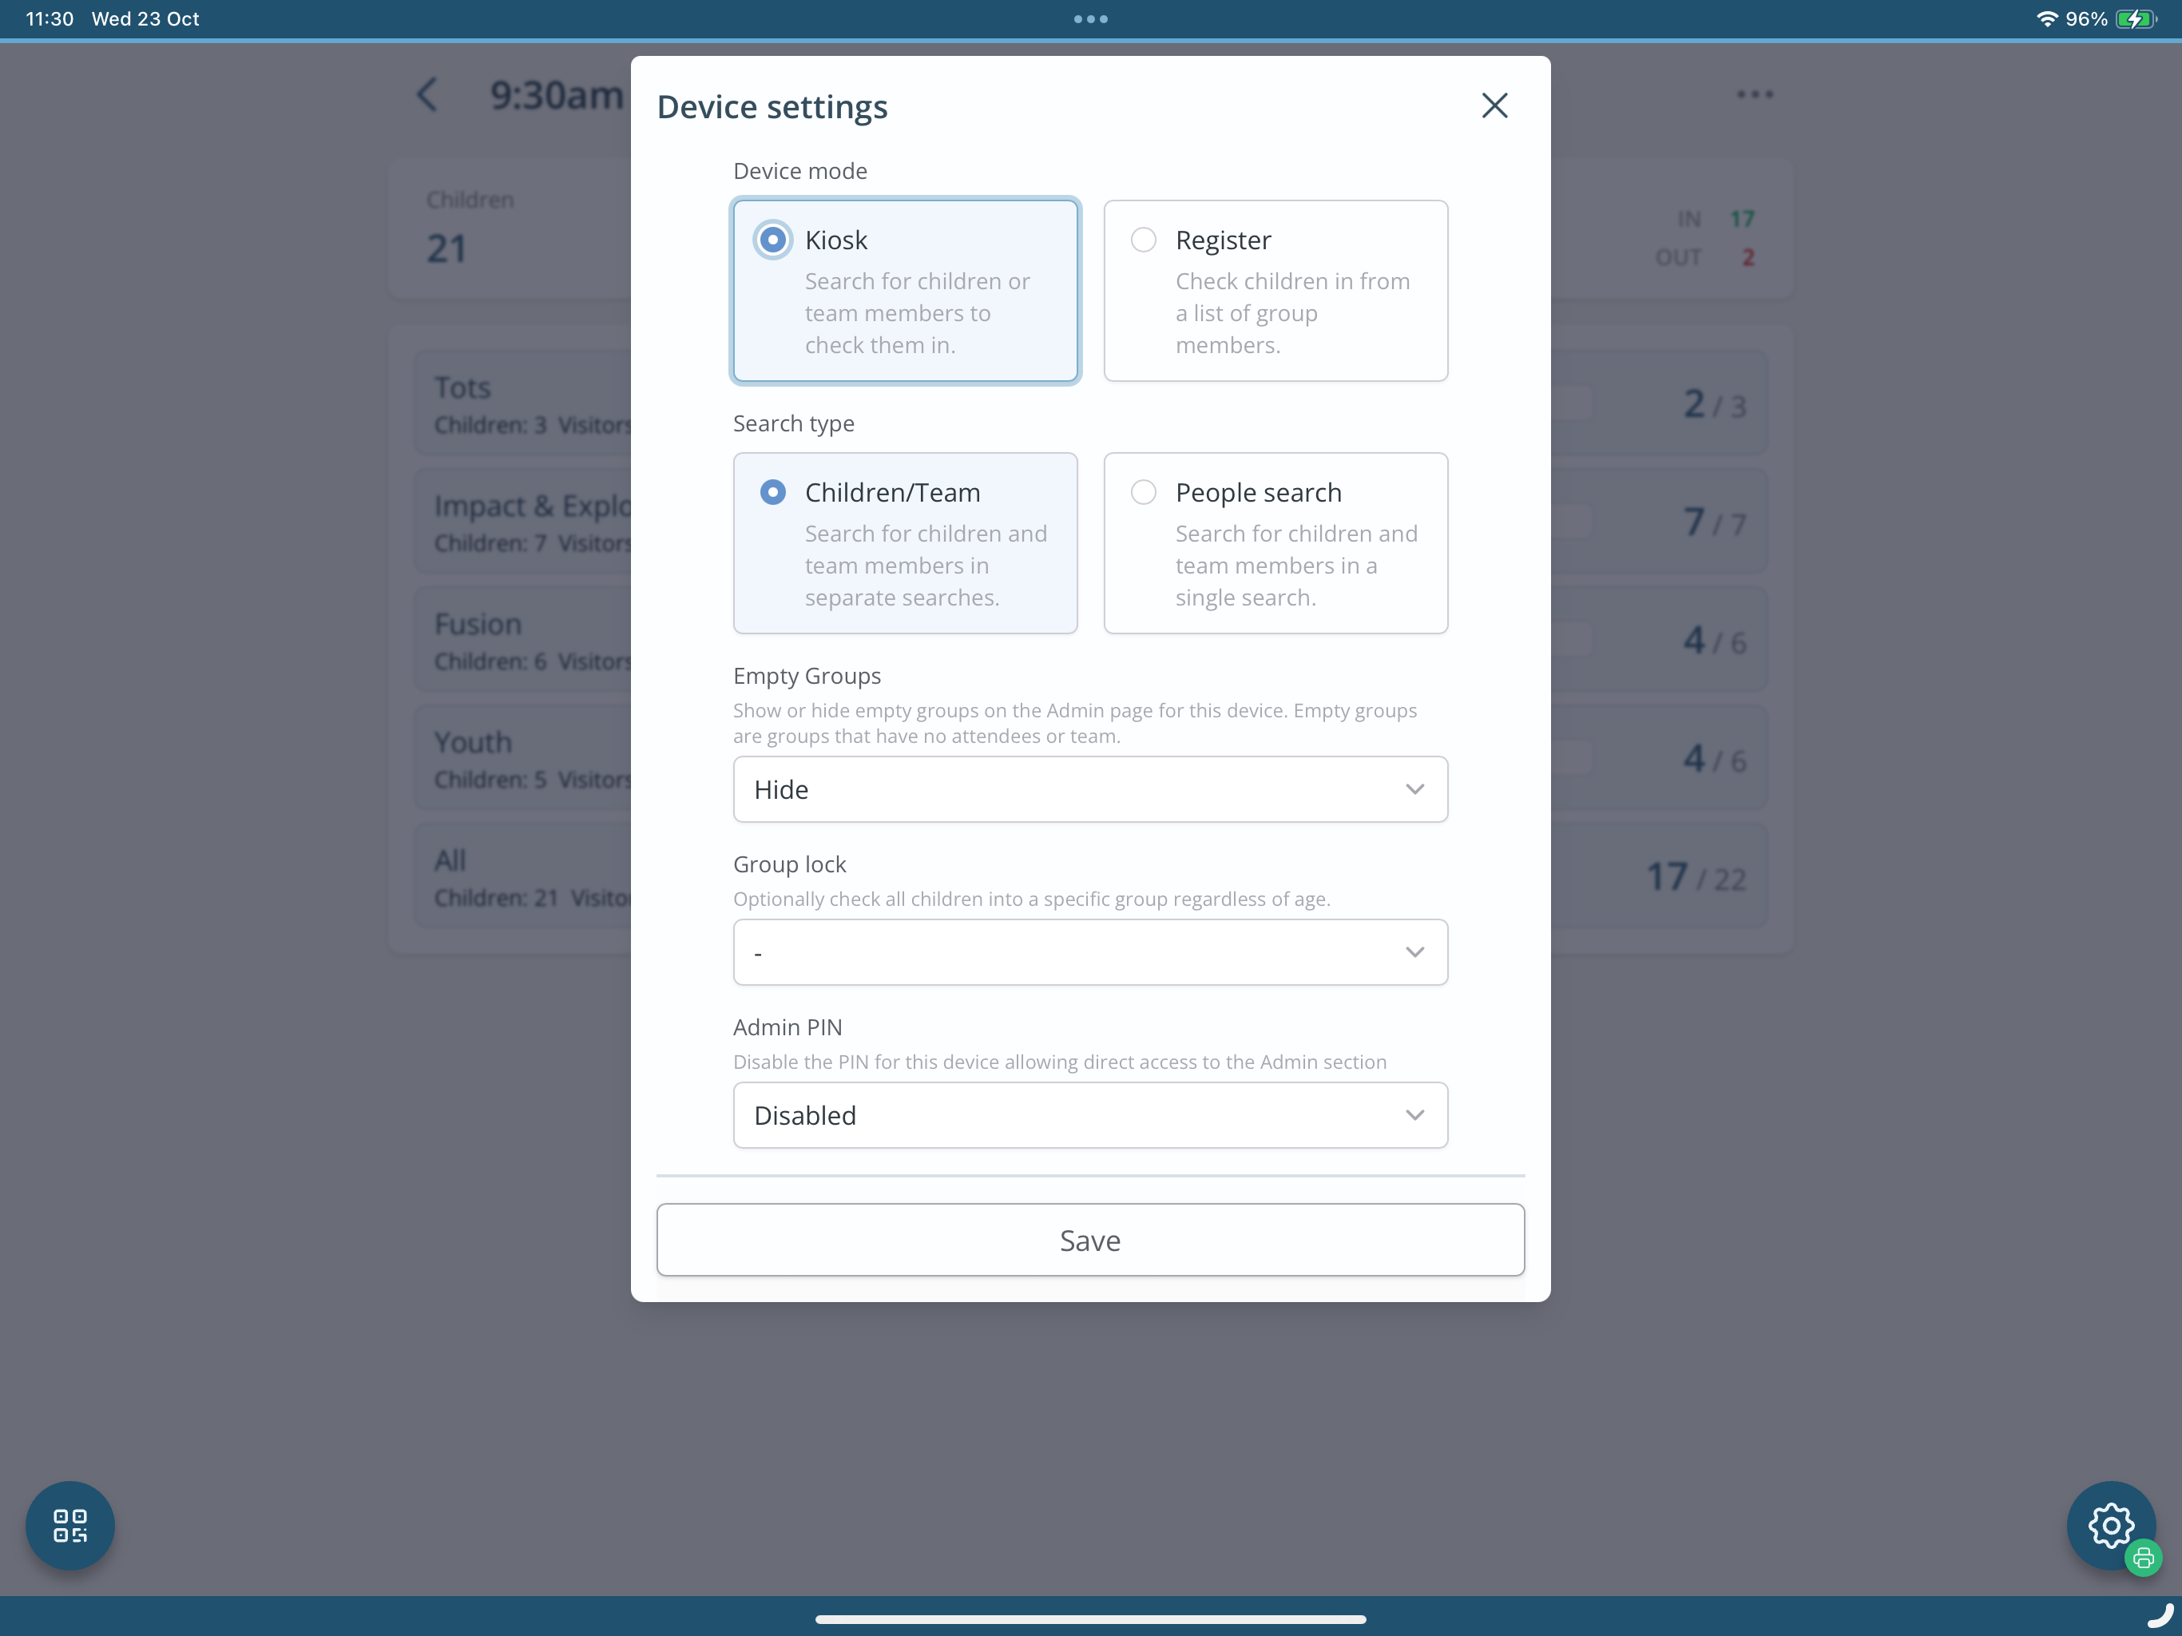Tap the battery status icon
The width and height of the screenshot is (2182, 1636).
click(x=2136, y=18)
